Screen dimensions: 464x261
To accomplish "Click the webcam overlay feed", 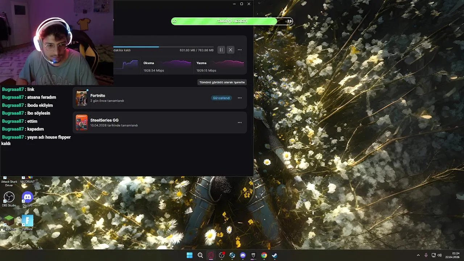I will pos(57,42).
